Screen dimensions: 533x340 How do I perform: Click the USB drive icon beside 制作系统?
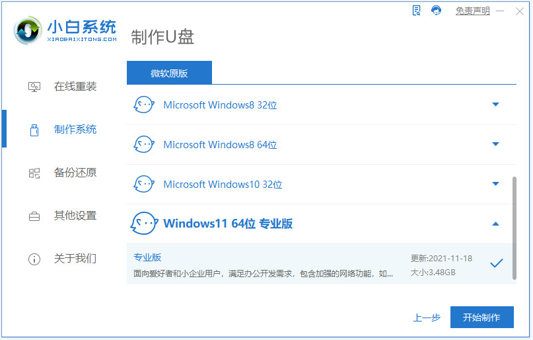34,130
